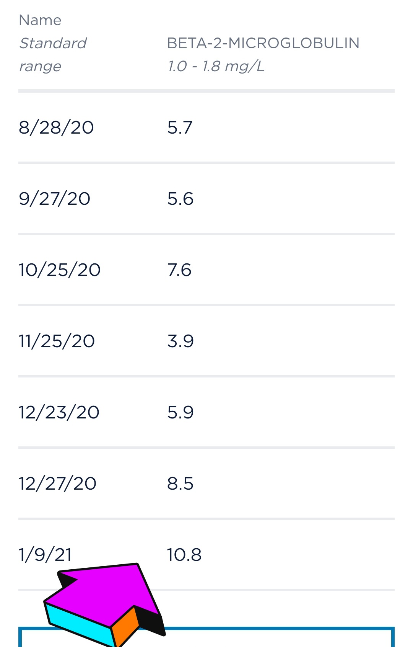Click the 5.9 result value
Viewport: 413px width, 647px height.
[180, 412]
